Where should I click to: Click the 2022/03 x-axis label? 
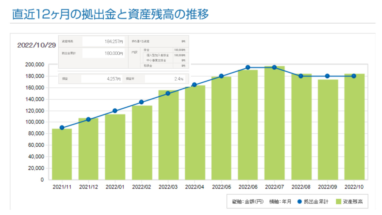coord(168,187)
